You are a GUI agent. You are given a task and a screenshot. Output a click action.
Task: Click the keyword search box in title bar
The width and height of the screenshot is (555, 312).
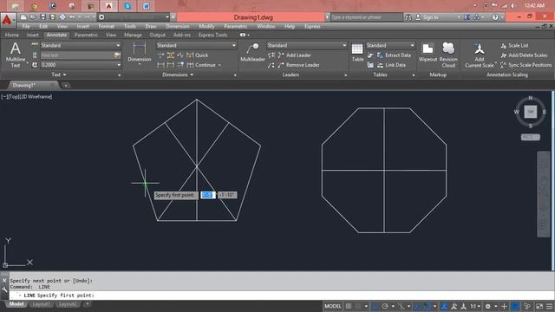pyautogui.click(x=366, y=17)
